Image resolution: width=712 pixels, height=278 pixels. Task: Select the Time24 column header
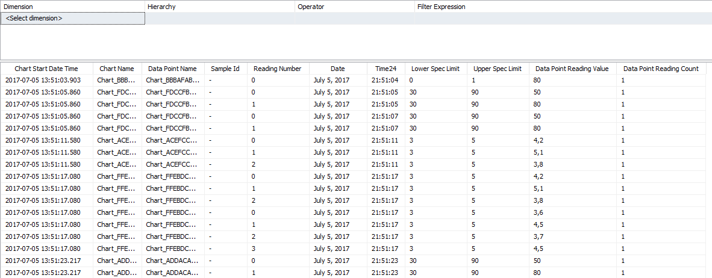pyautogui.click(x=386, y=69)
